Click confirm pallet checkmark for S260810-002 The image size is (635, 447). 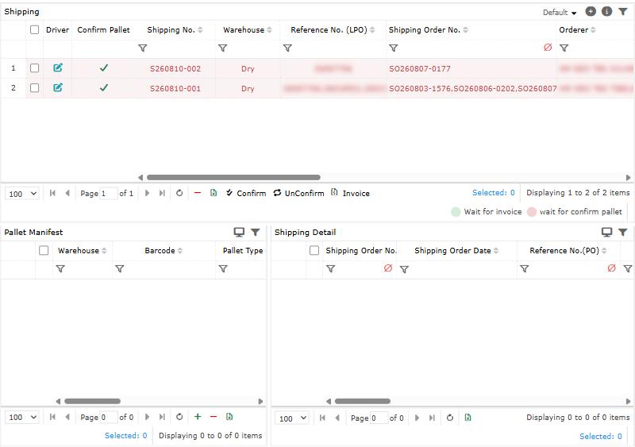[104, 67]
